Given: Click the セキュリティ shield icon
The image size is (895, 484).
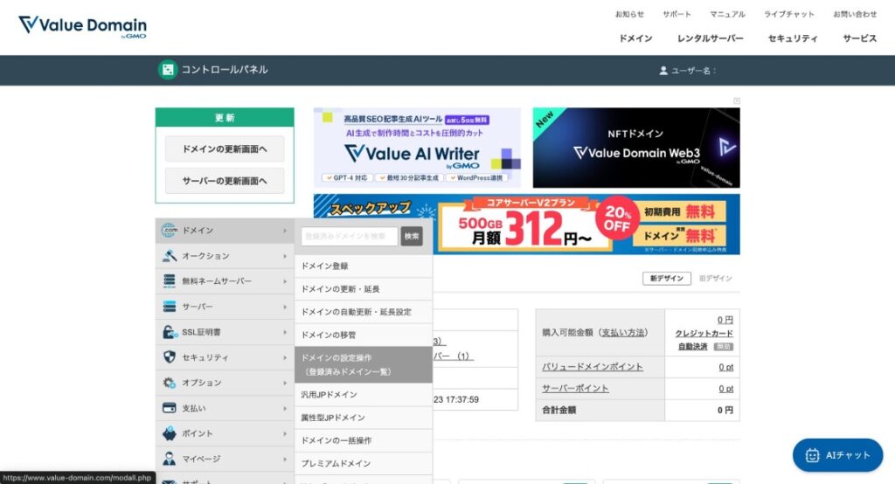Looking at the screenshot, I should (x=169, y=357).
